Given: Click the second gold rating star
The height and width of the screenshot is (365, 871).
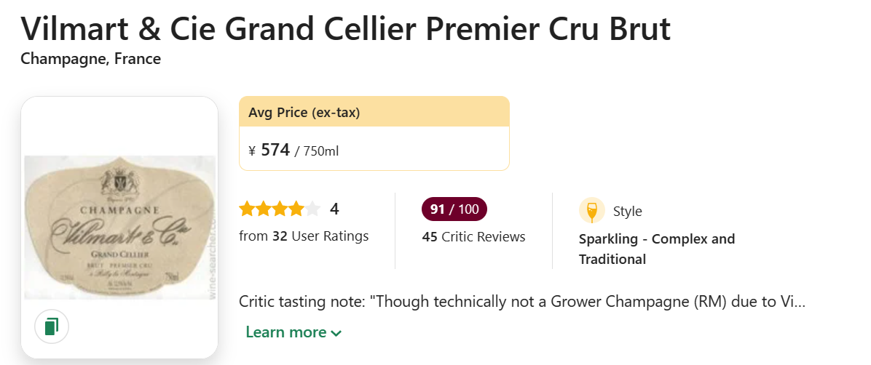Looking at the screenshot, I should (x=263, y=209).
